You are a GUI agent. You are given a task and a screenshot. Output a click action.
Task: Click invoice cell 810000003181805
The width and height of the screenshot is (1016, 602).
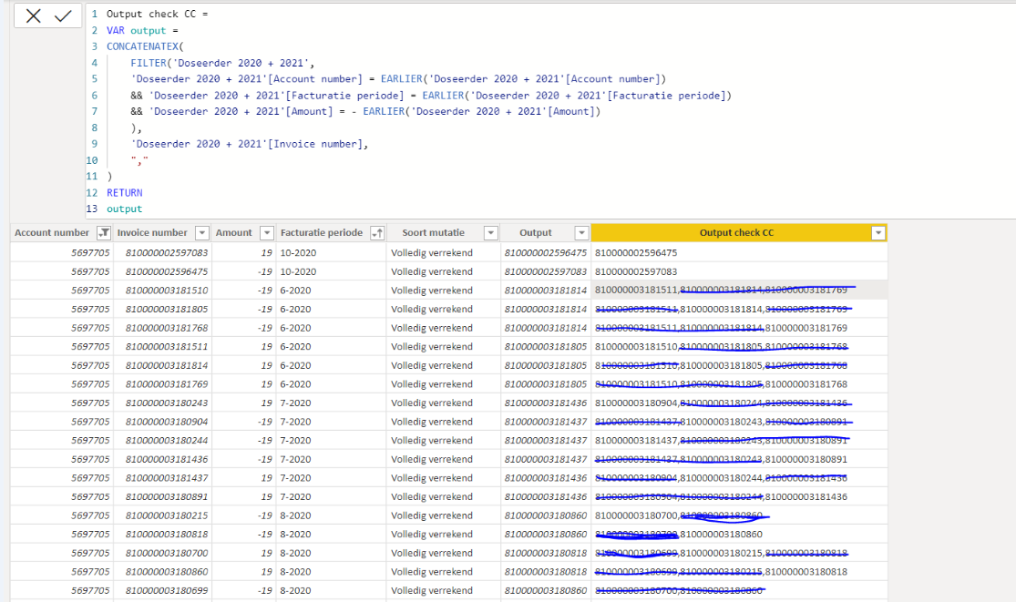pos(167,309)
